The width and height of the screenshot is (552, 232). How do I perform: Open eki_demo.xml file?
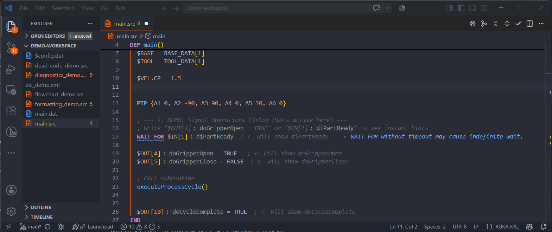[x=43, y=85]
